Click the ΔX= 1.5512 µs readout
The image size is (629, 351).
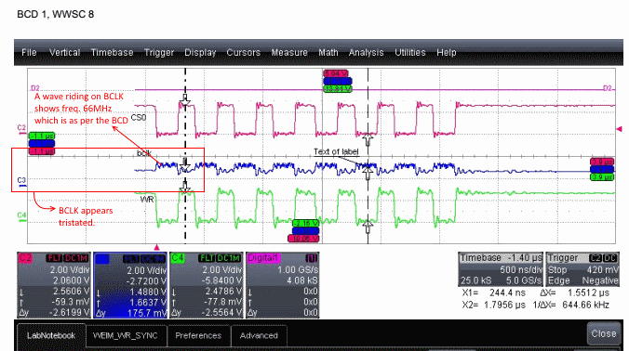click(575, 293)
